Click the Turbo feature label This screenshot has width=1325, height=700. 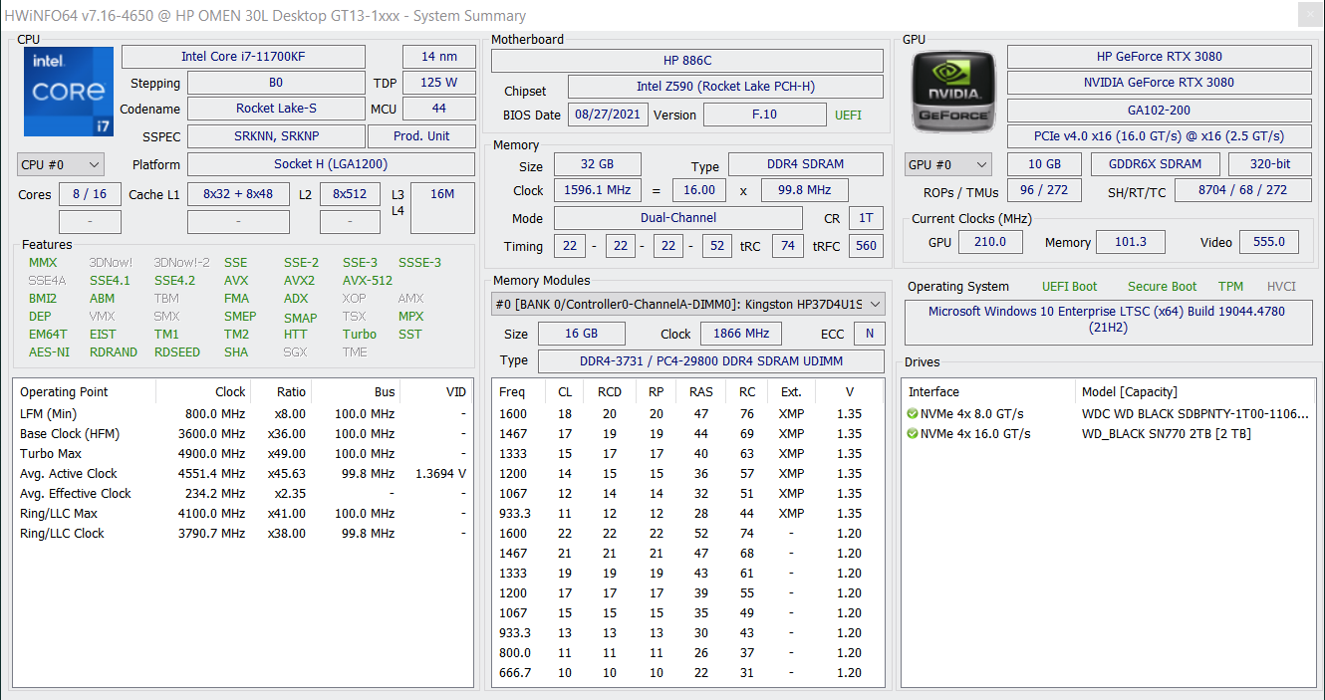pyautogui.click(x=360, y=334)
